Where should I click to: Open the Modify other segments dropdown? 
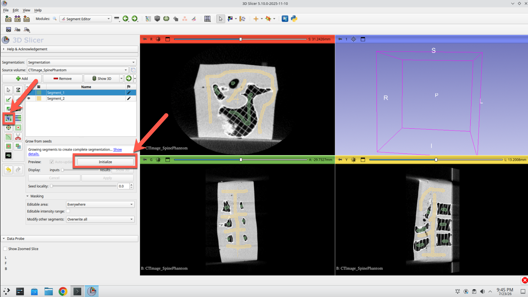100,219
